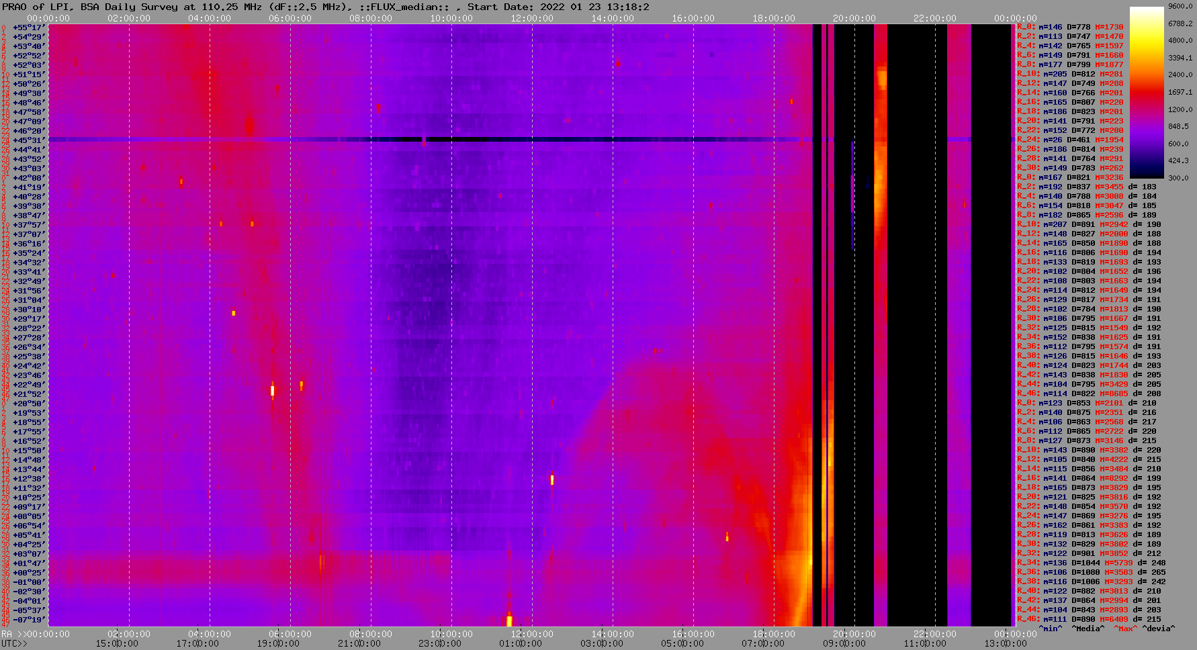1197x650 pixels.
Task: Select the stats row with m=26 D=461
Action: 1070,140
